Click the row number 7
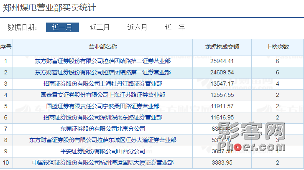This screenshot has width=304, height=170. coord(5,129)
